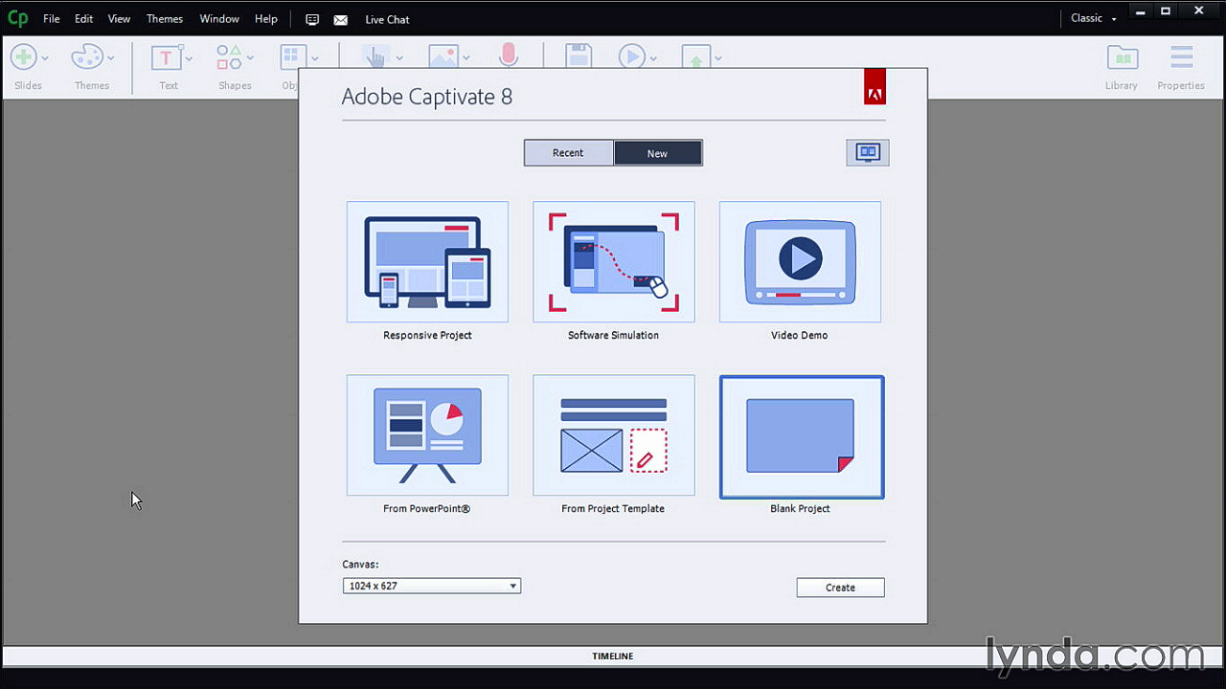Screen dimensions: 1226x689
Task: Click the envelope mail icon in the menu bar
Action: [340, 19]
